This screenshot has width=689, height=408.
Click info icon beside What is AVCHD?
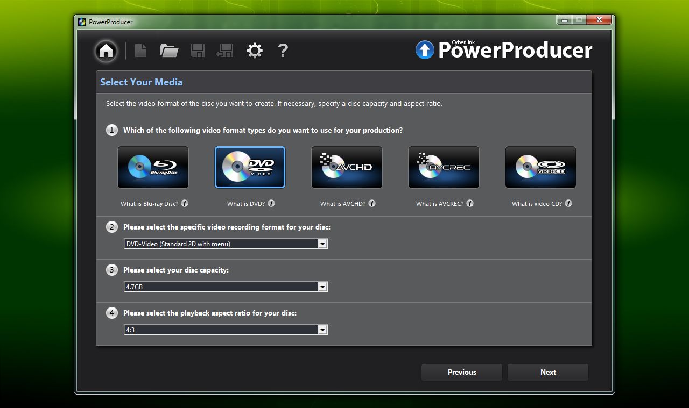click(372, 204)
